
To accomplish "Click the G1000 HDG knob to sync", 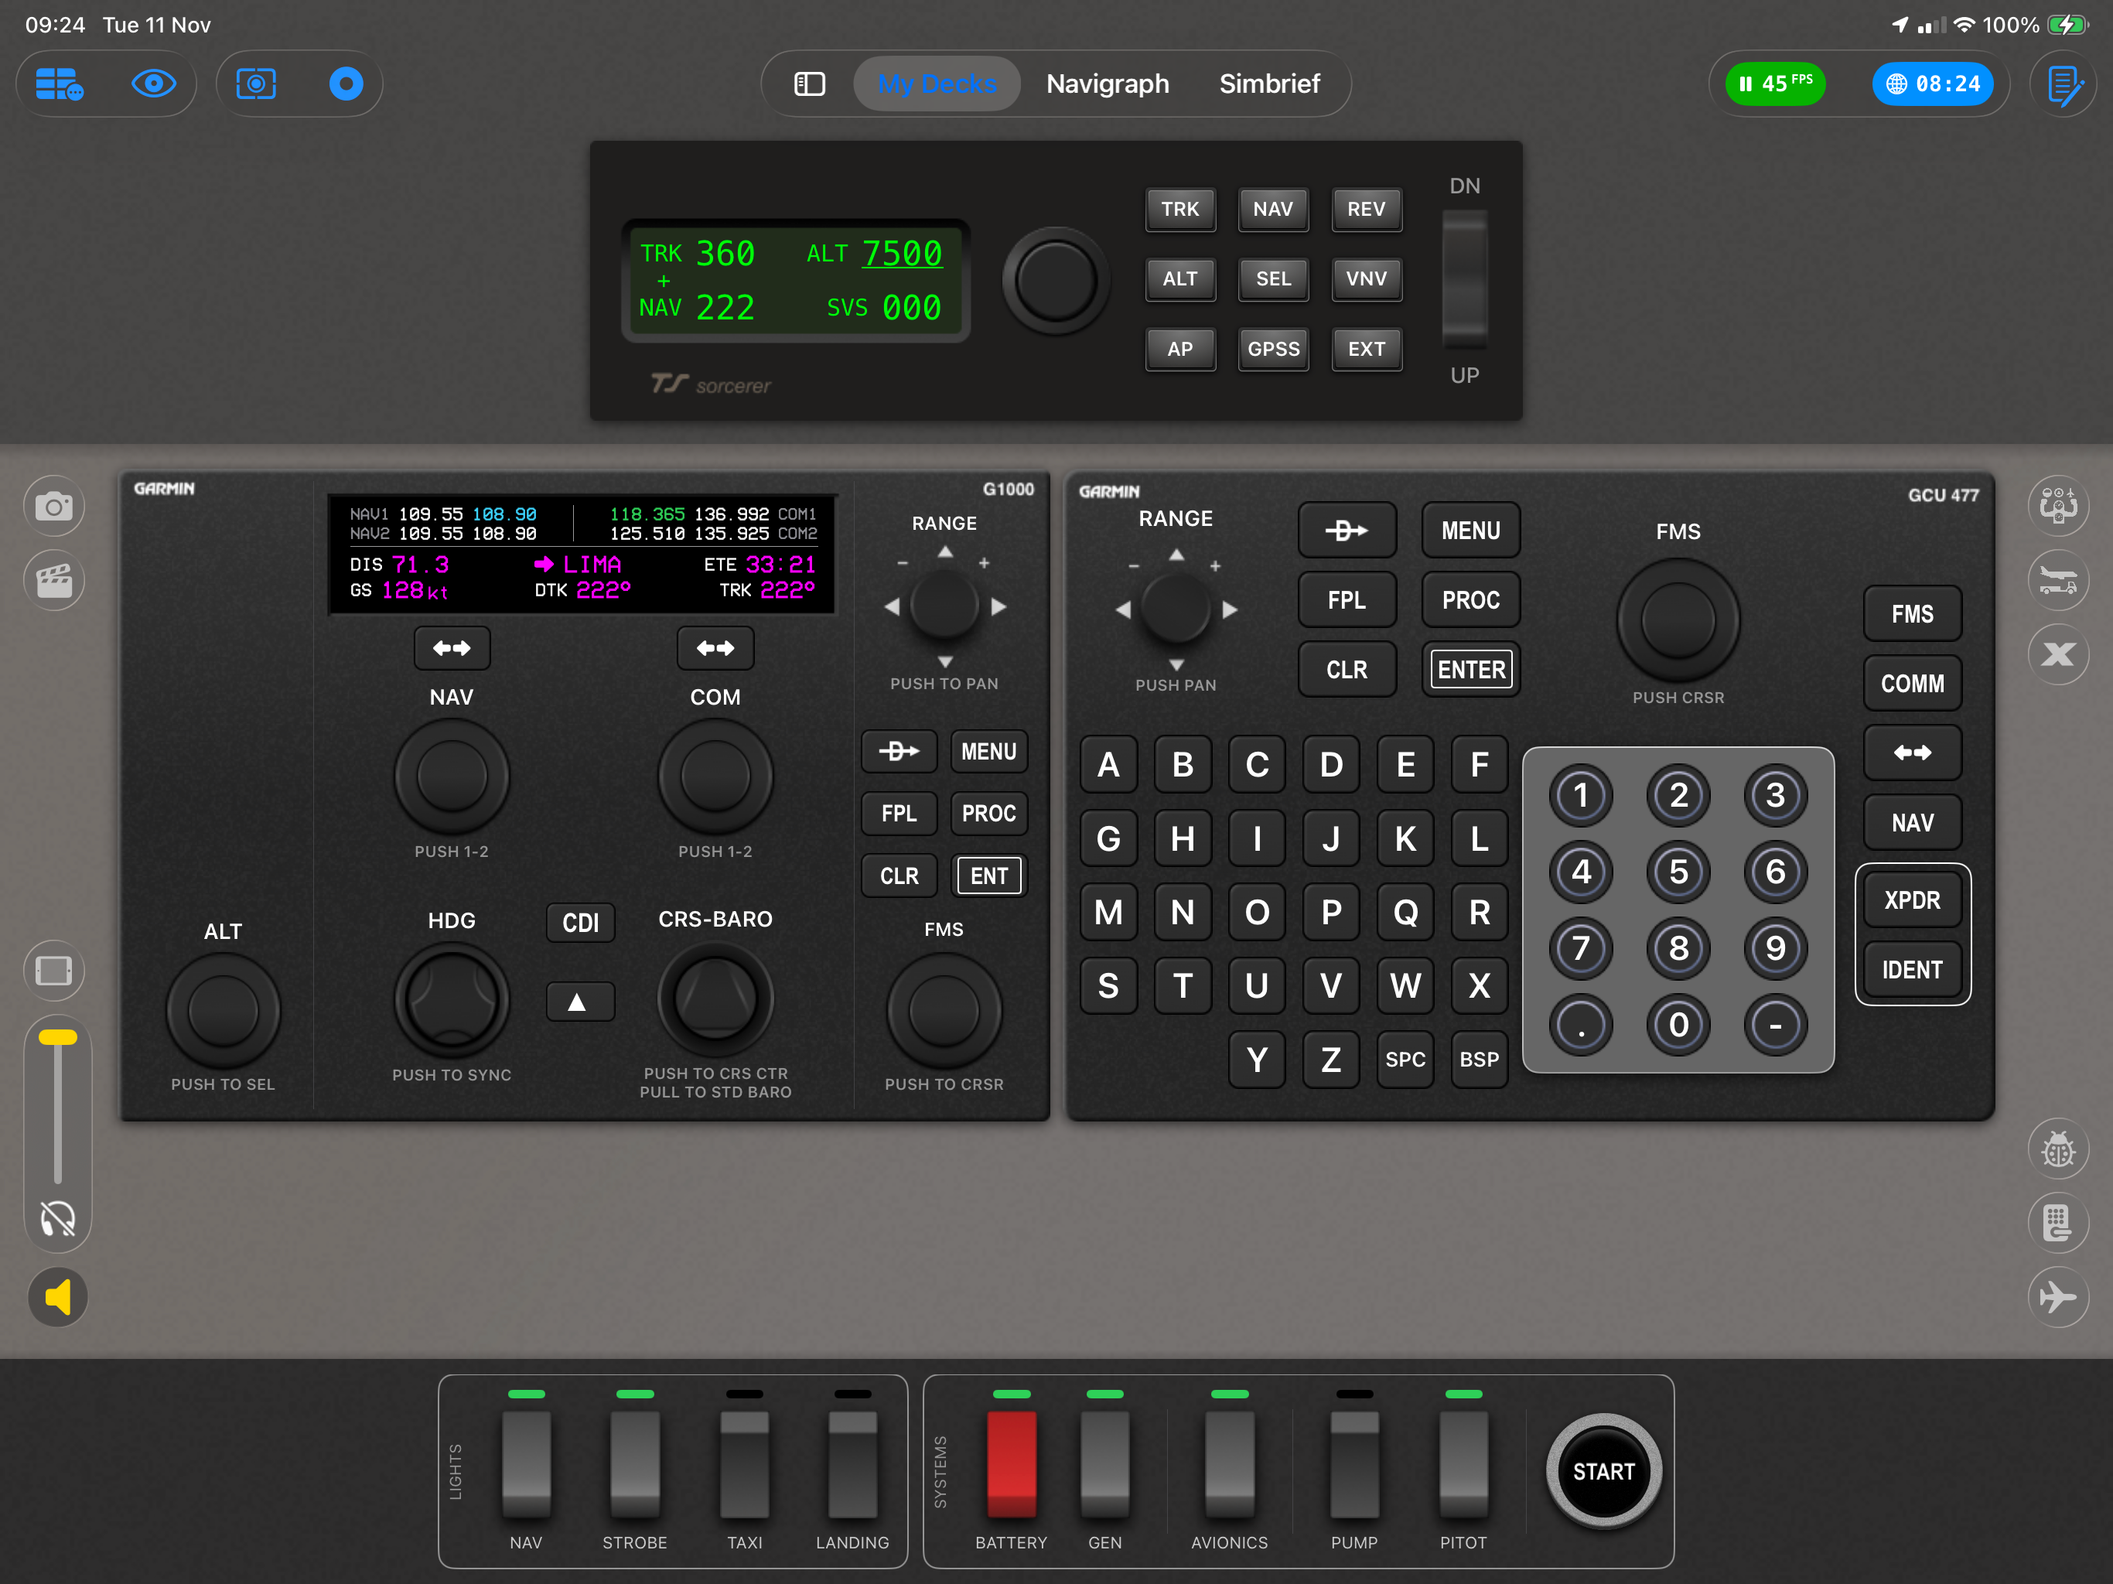I will [x=452, y=1000].
